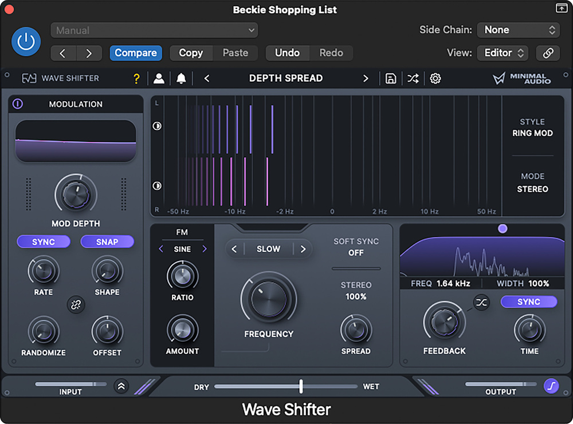Select next FM waveform after SINE
Image resolution: width=573 pixels, height=424 pixels.
[x=205, y=249]
